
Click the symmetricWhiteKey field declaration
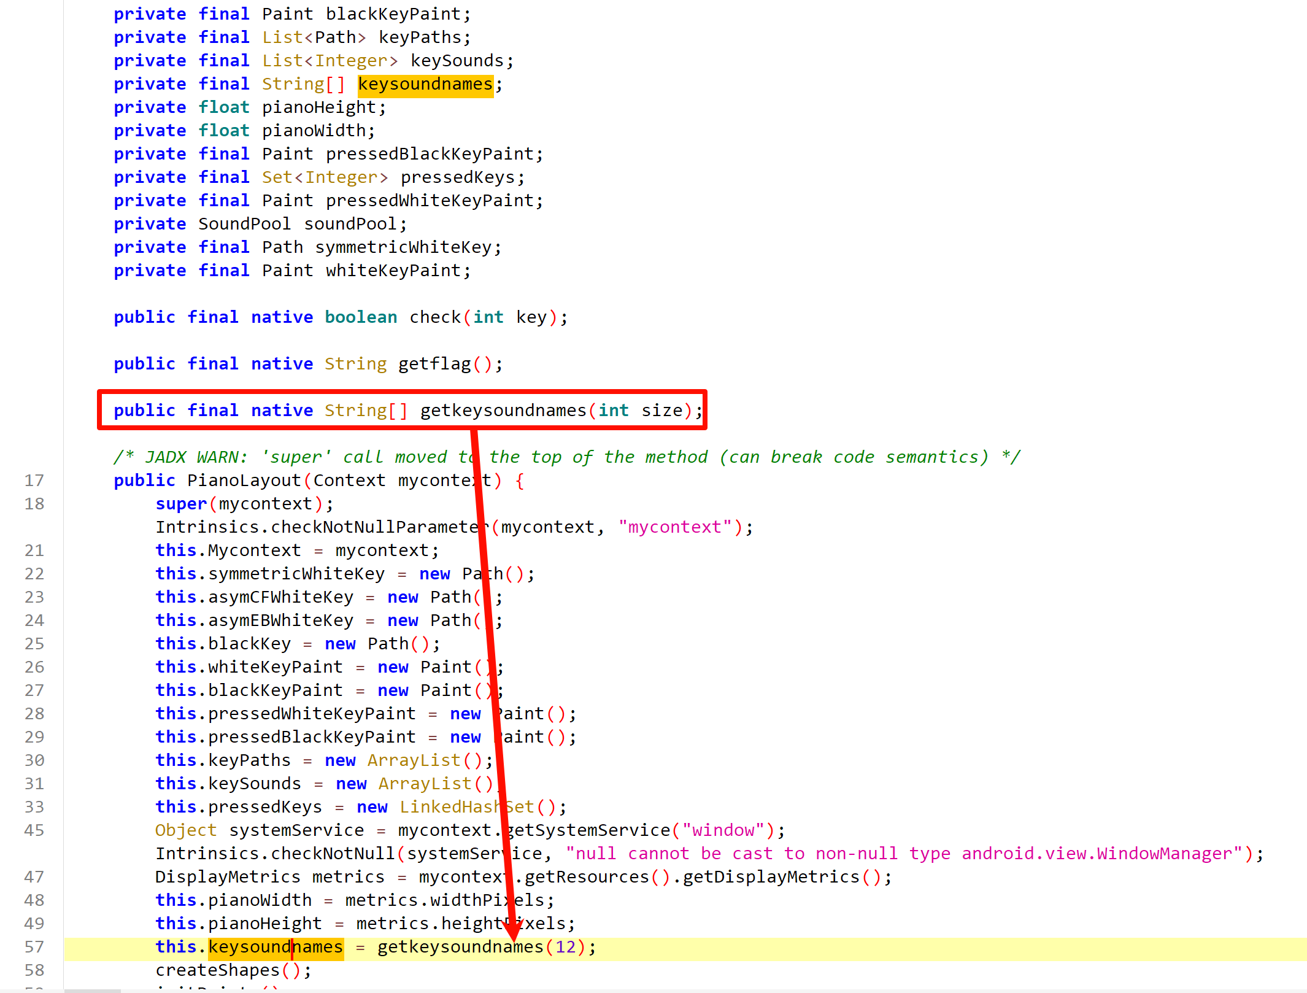click(403, 247)
